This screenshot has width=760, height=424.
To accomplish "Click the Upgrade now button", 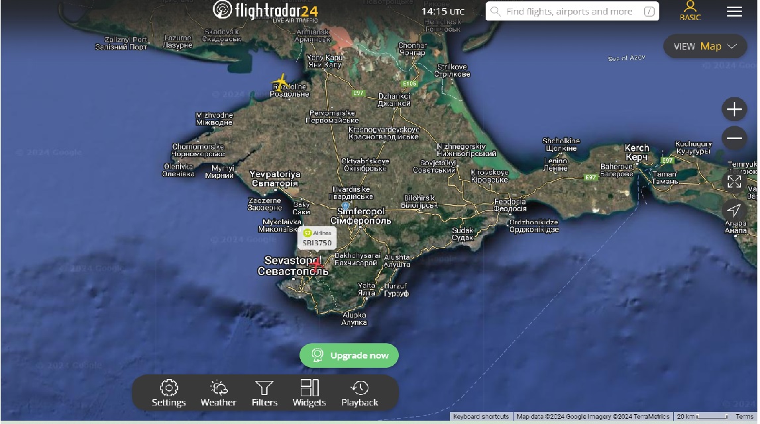I will coord(349,355).
